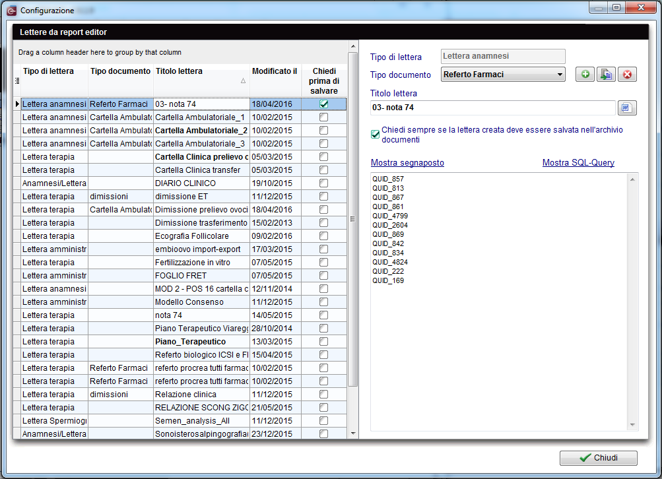This screenshot has height=479, width=662.
Task: Click the Cartella Clinica prelievo title cell
Action: click(201, 157)
